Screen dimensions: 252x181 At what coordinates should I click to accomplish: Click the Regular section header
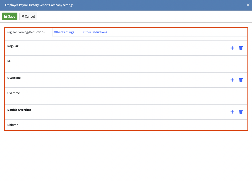13,46
